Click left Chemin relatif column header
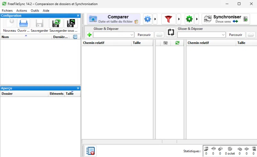The image size is (257, 157). [107, 43]
